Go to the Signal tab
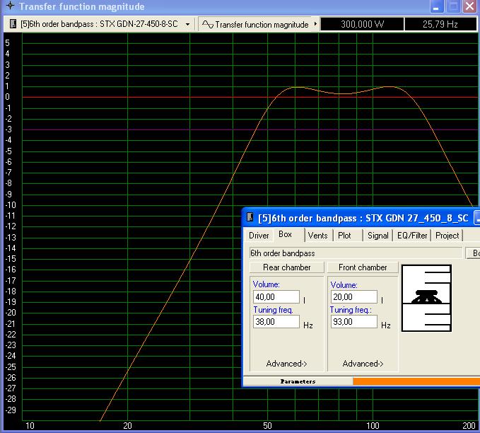The image size is (480, 433). tap(377, 236)
